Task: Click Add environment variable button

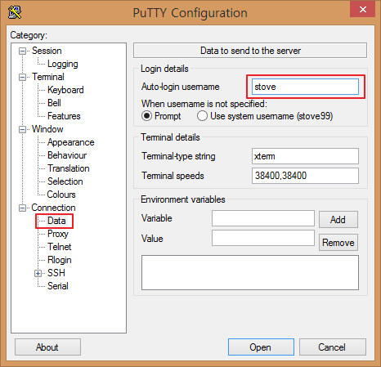Action: click(338, 219)
